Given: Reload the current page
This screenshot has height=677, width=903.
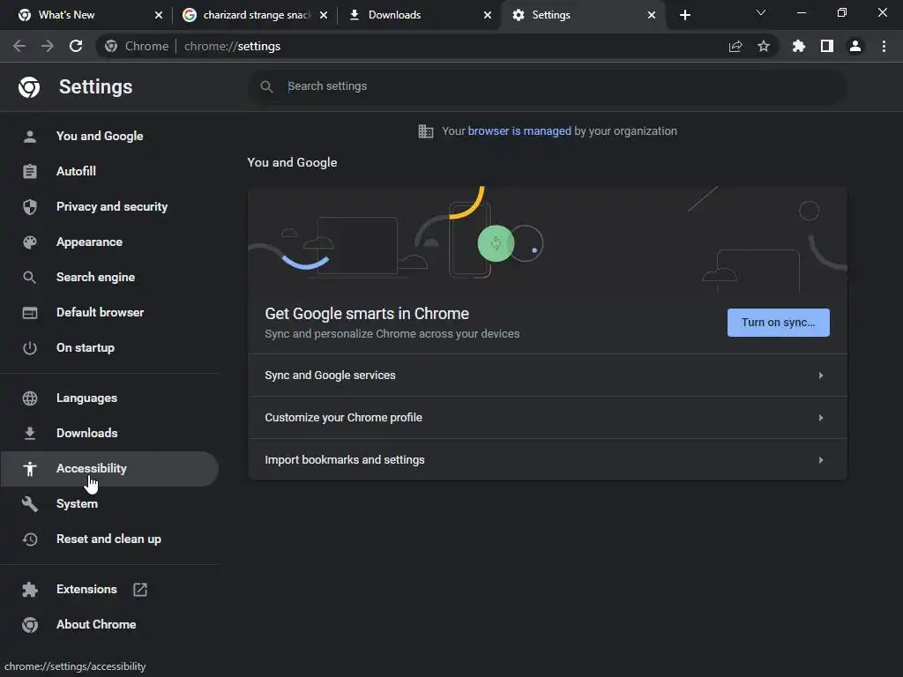Looking at the screenshot, I should click(76, 46).
